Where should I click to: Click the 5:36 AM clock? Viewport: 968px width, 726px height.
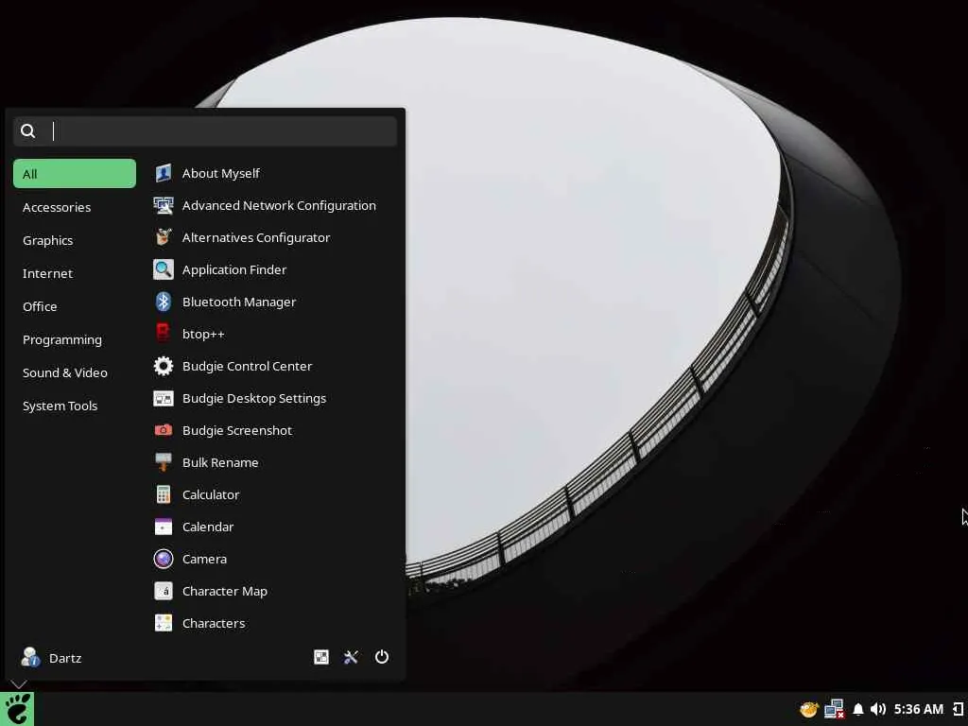919,709
